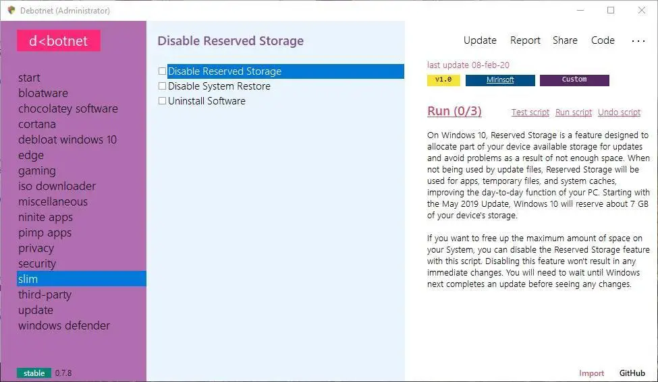Click the Import link

pos(592,373)
